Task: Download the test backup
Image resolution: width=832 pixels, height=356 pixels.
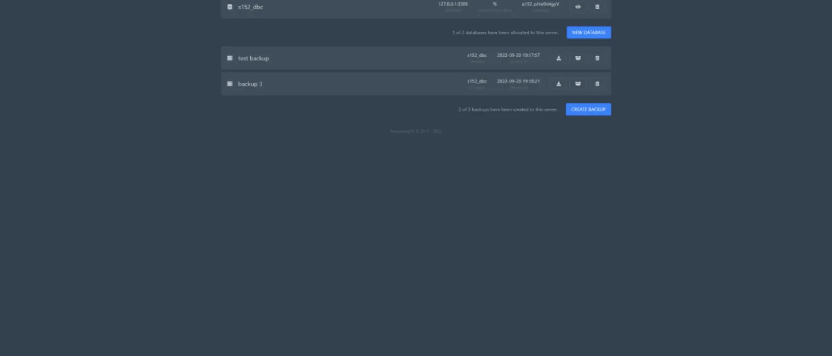Action: point(558,58)
